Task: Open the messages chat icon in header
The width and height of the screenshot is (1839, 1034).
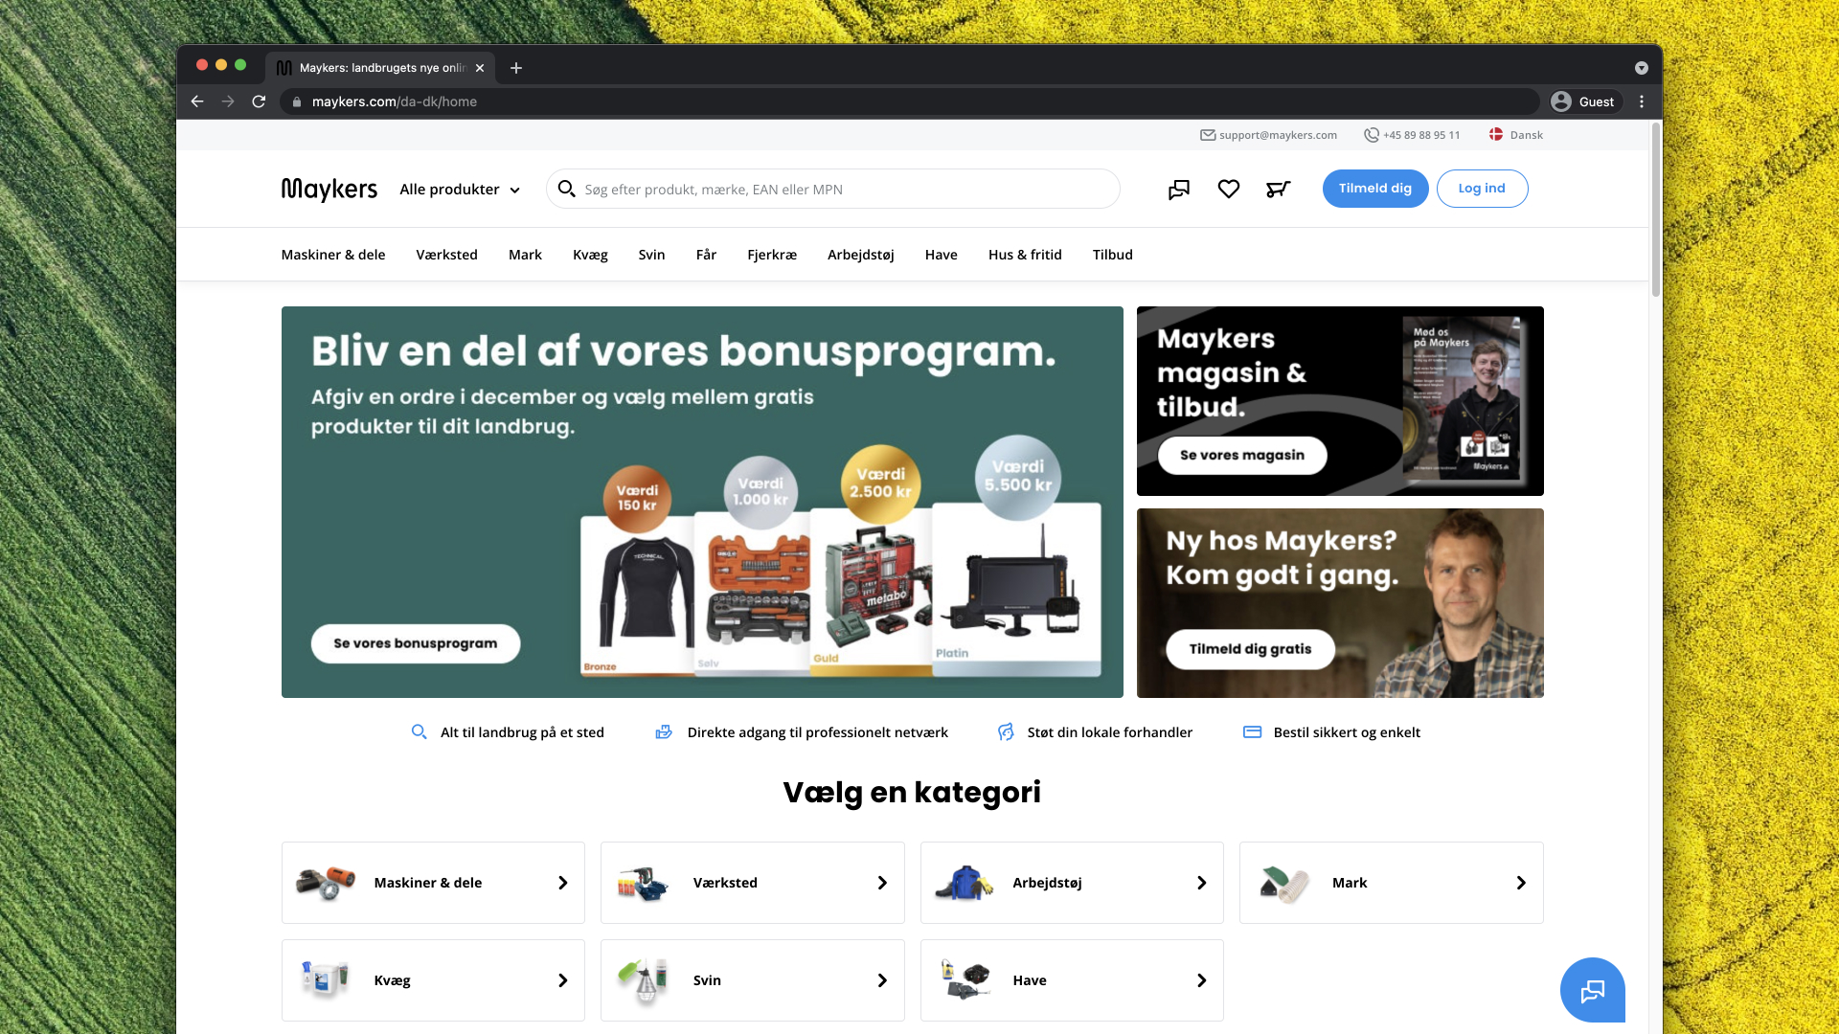Action: click(1179, 190)
